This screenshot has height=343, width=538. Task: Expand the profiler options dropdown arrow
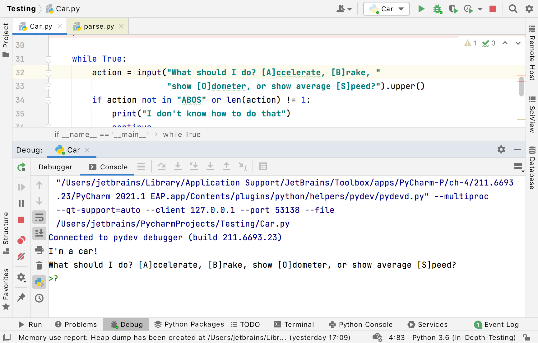480,9
